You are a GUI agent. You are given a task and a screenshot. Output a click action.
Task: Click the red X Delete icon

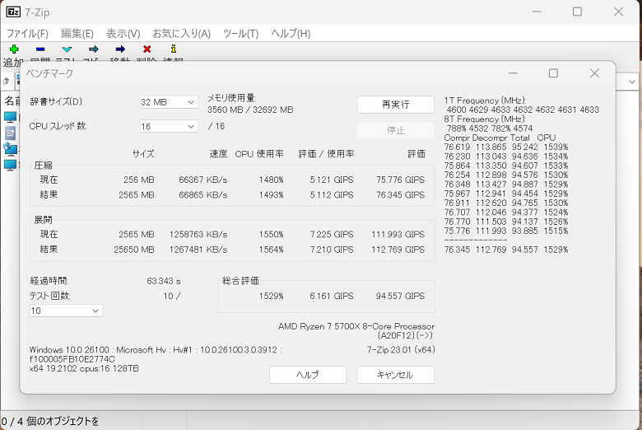tap(147, 49)
